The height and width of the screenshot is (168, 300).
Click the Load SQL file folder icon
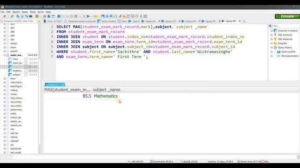pos(96,16)
